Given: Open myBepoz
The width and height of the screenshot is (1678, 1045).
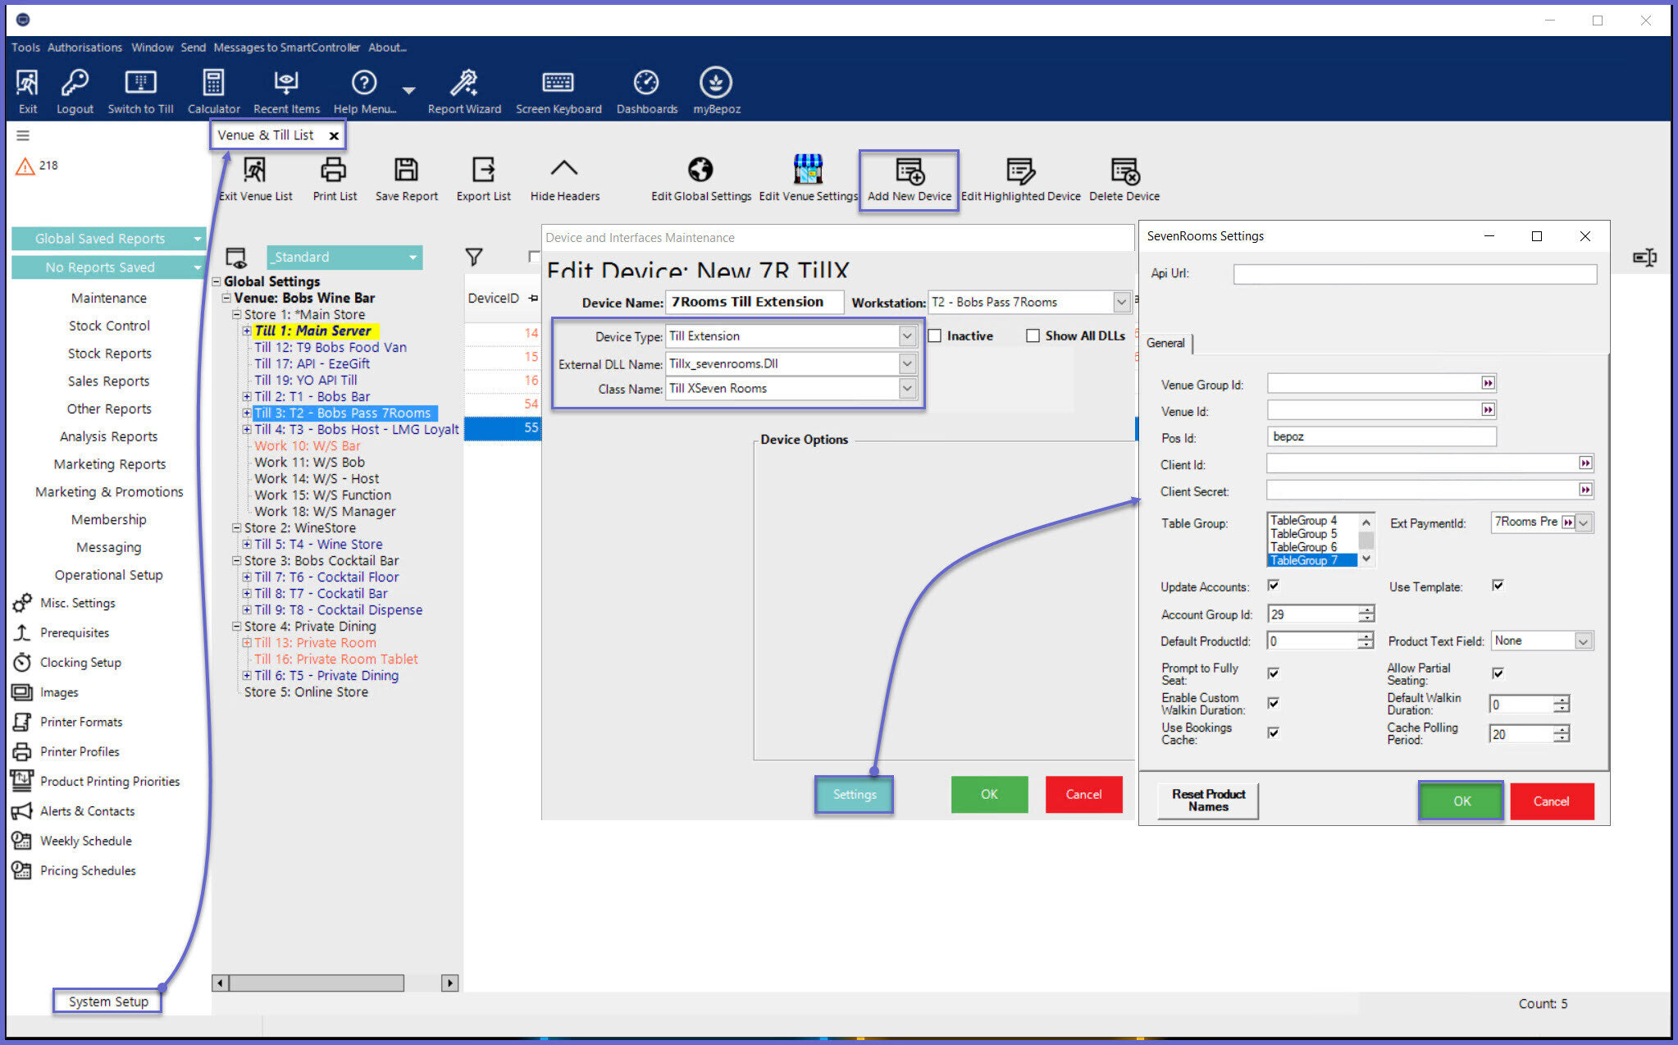Looking at the screenshot, I should click(x=716, y=83).
